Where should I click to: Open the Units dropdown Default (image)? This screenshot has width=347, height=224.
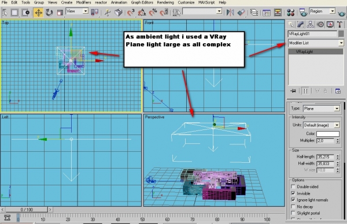[x=322, y=125]
